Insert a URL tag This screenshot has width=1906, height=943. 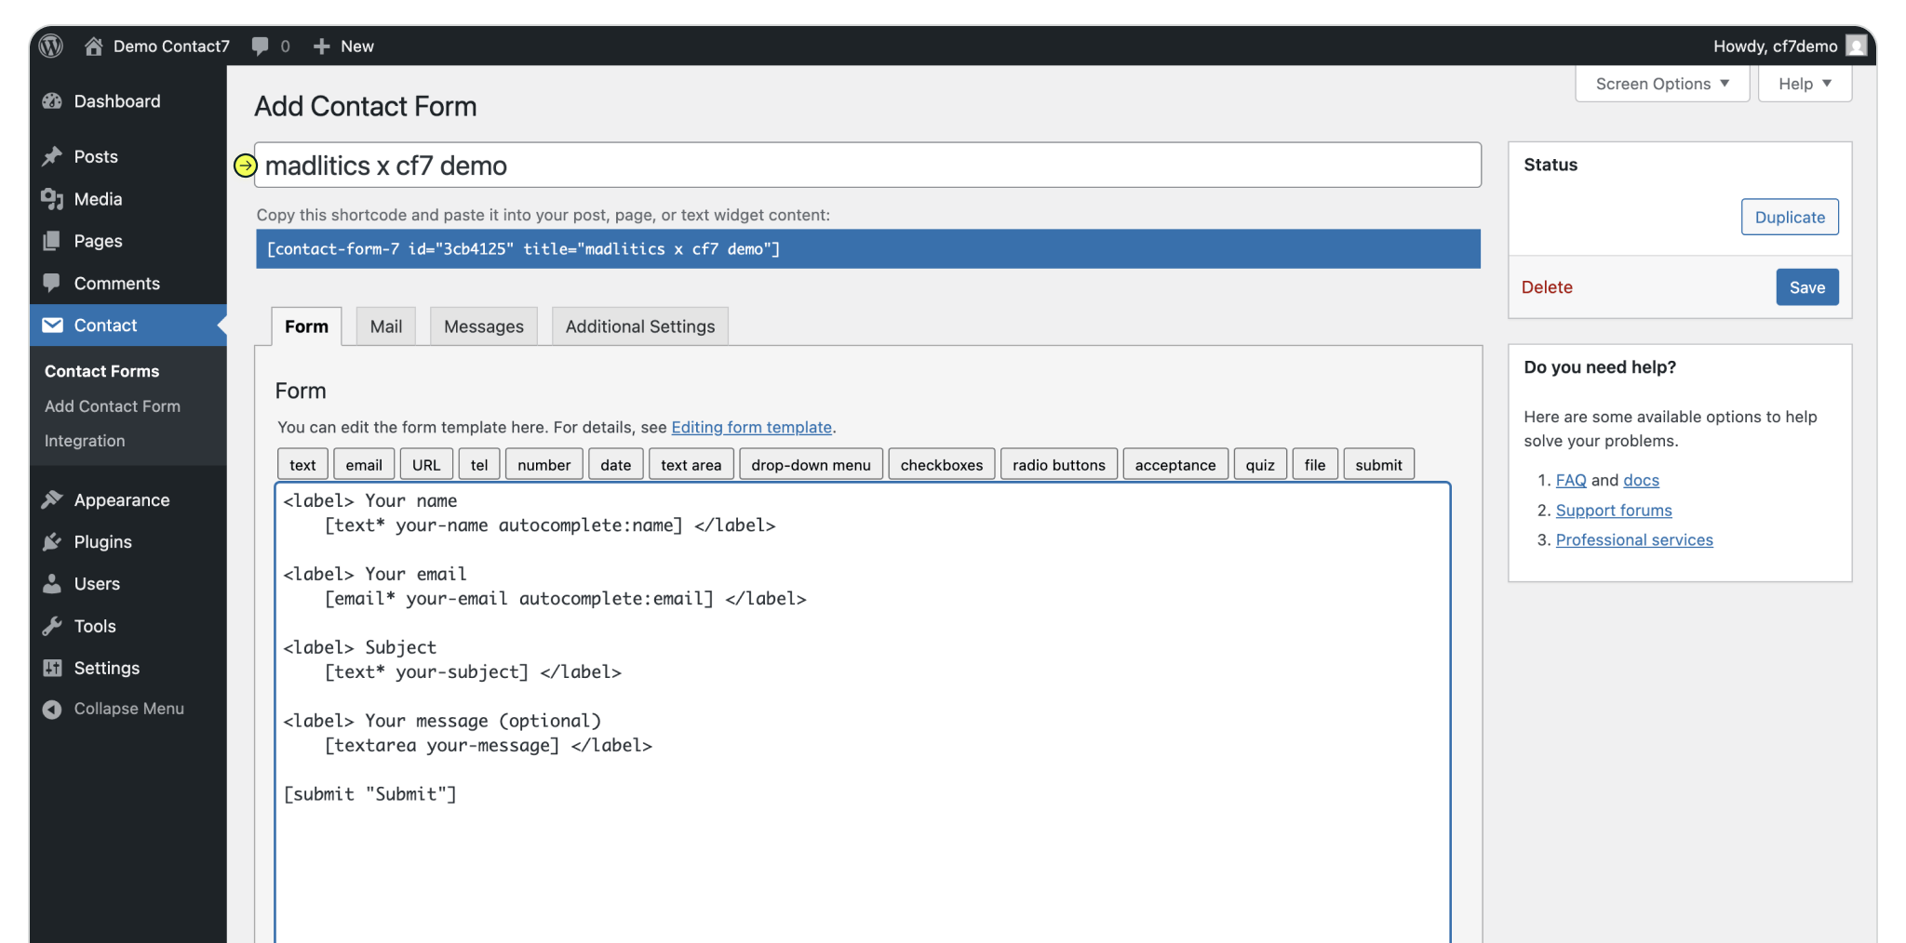coord(426,464)
